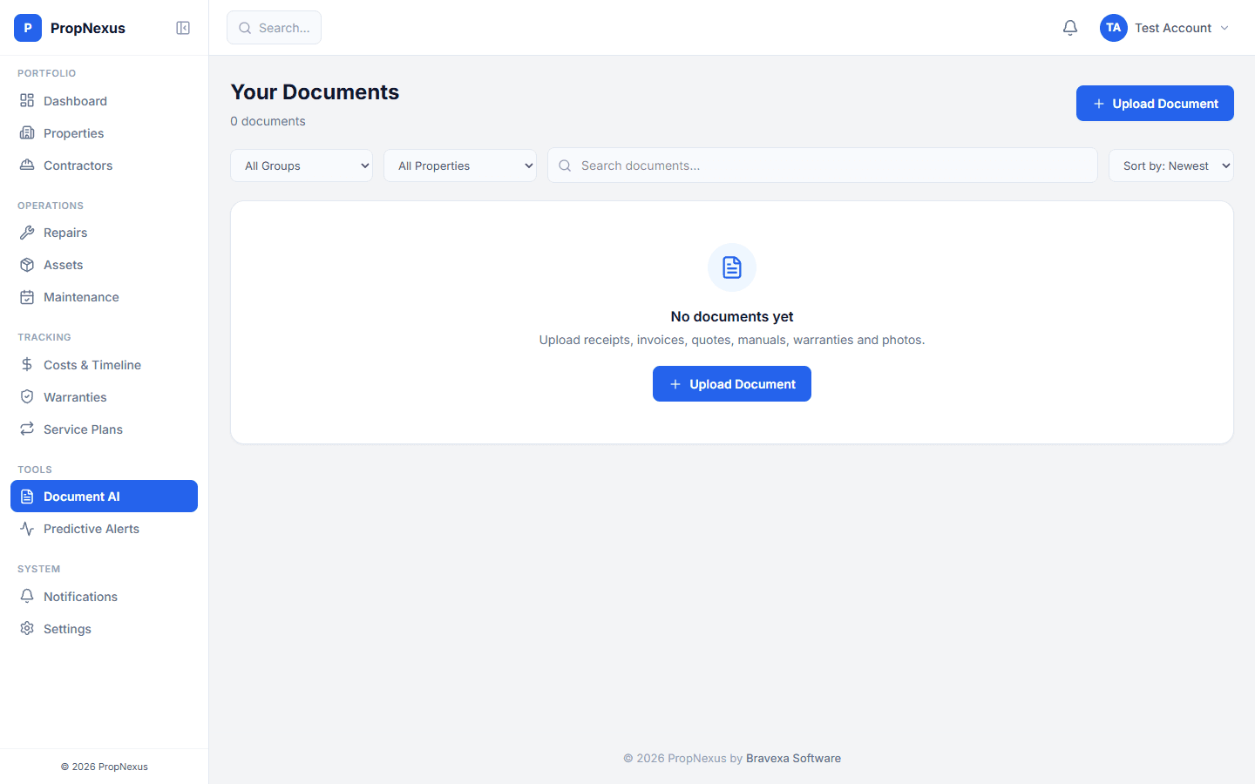The width and height of the screenshot is (1255, 784).
Task: Click the Warranties shield icon in sidebar
Action: [x=27, y=397]
